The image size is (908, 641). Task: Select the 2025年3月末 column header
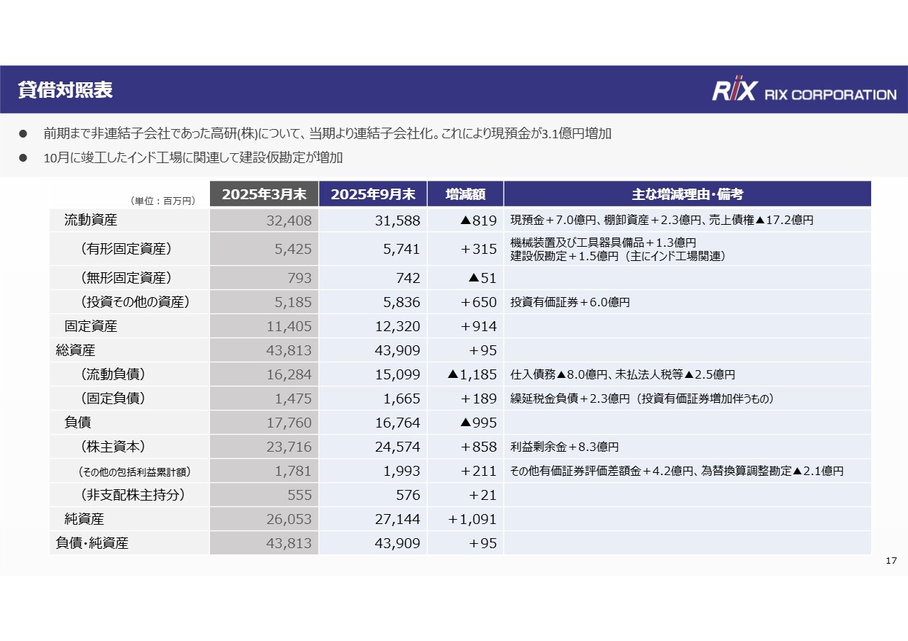[x=264, y=194]
